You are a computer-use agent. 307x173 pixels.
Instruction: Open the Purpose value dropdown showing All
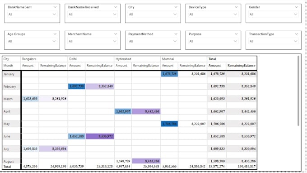(x=213, y=41)
